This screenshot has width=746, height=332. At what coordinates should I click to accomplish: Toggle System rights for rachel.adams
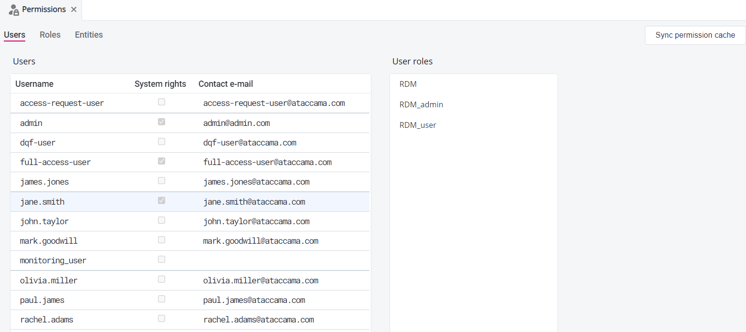(161, 318)
